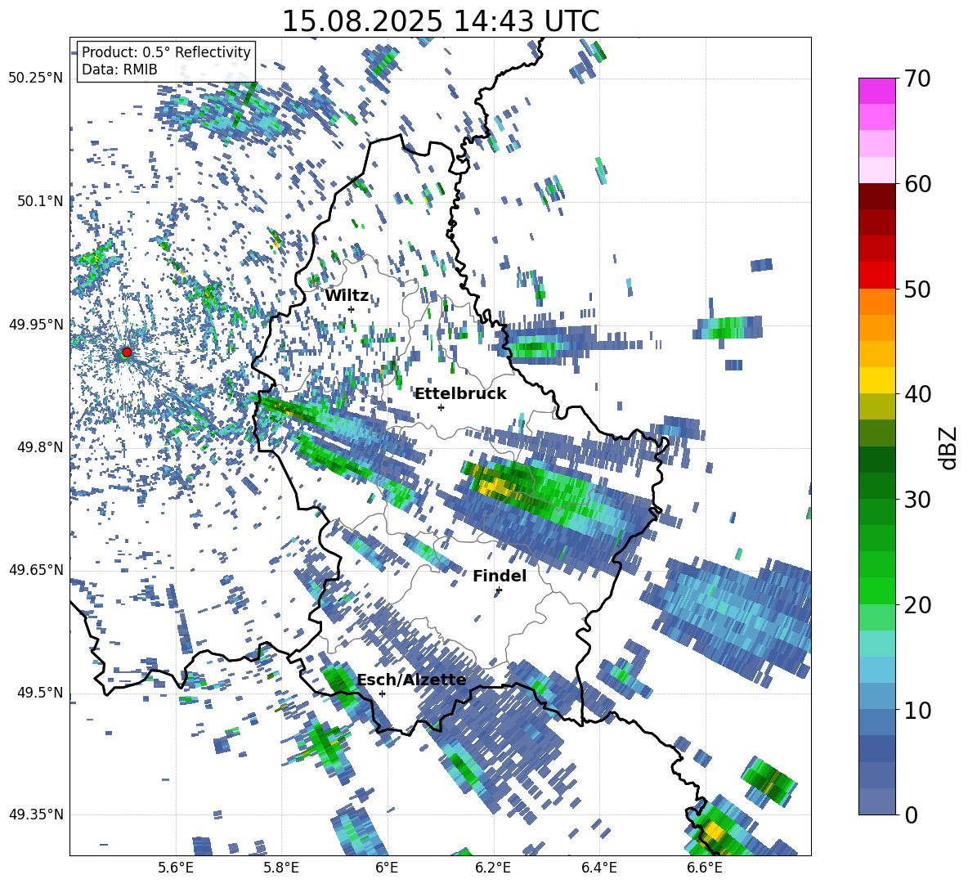Click the 50 value on the colorbar
The width and height of the screenshot is (968, 884).
click(x=916, y=289)
